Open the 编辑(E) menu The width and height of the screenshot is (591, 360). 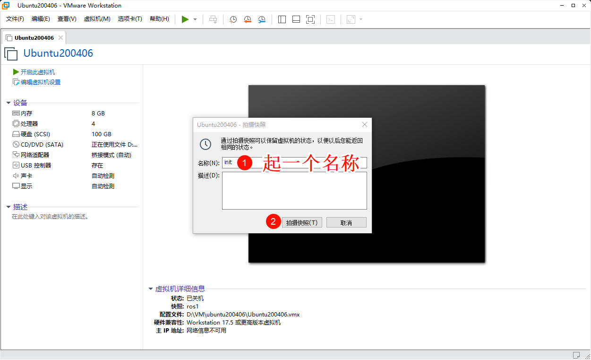(41, 19)
